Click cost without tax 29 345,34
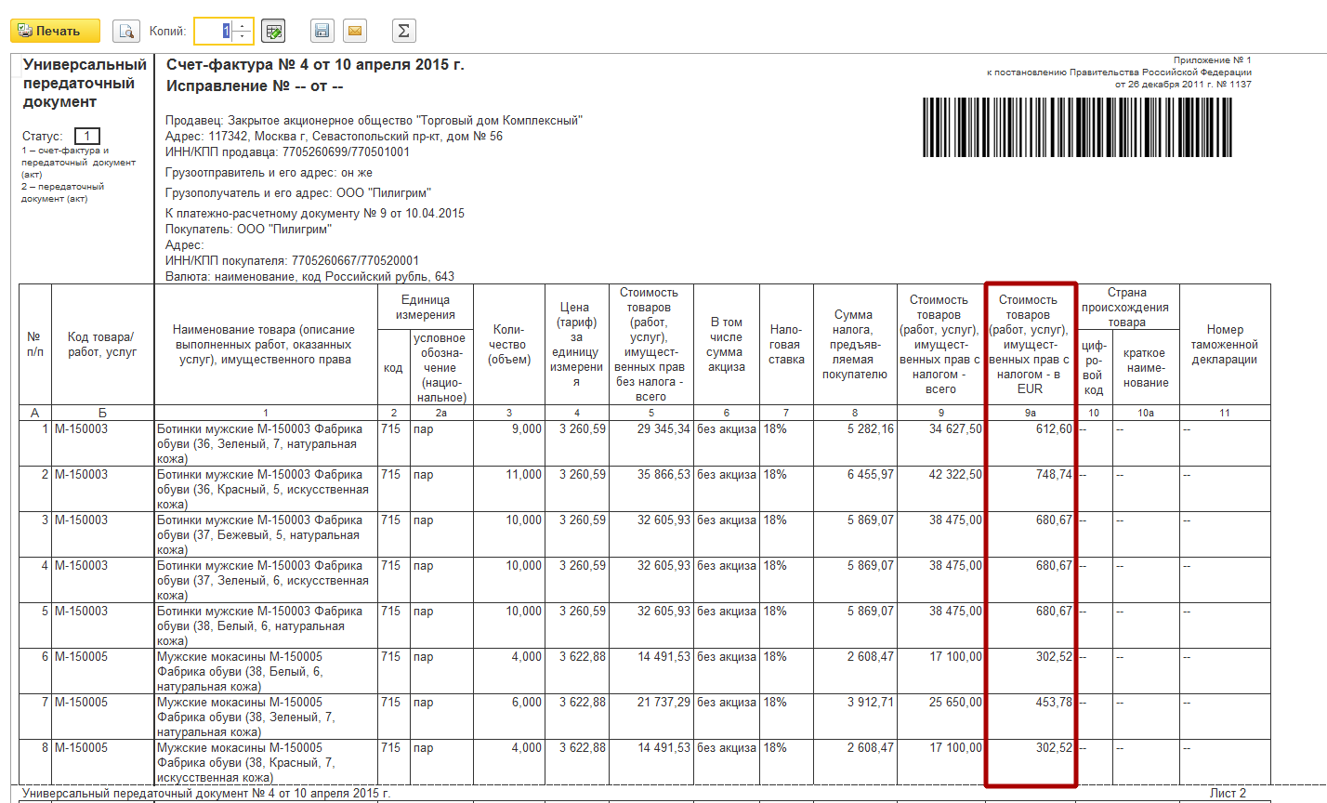This screenshot has height=803, width=1327. point(663,429)
